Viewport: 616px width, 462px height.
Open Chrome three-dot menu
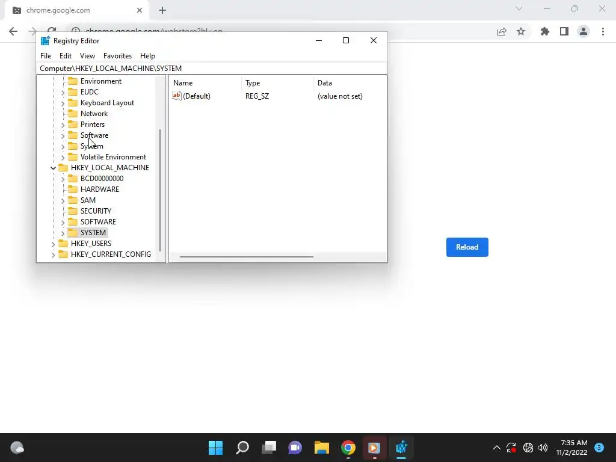(x=603, y=31)
